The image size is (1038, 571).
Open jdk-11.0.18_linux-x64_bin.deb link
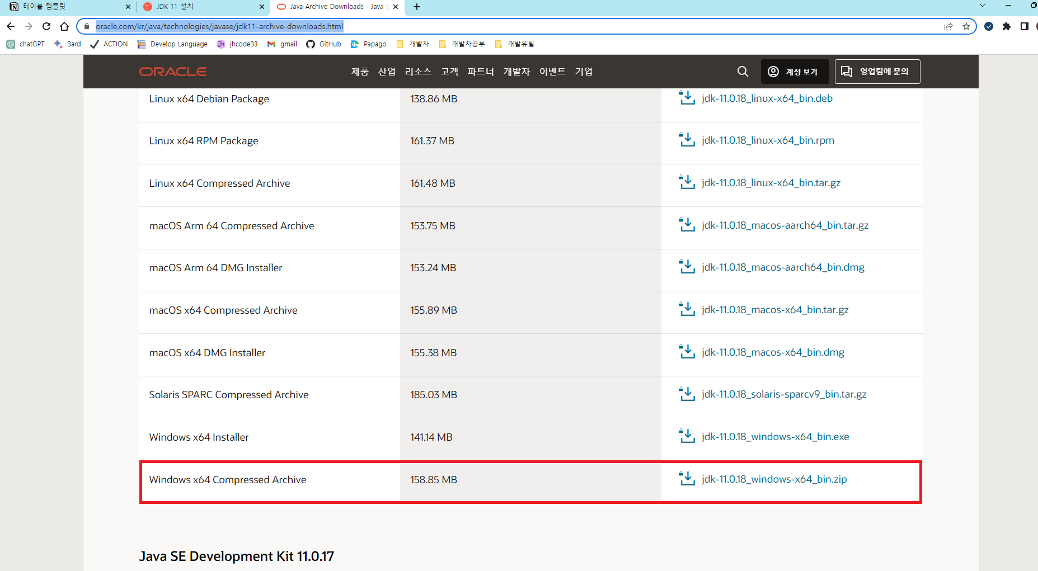[767, 98]
